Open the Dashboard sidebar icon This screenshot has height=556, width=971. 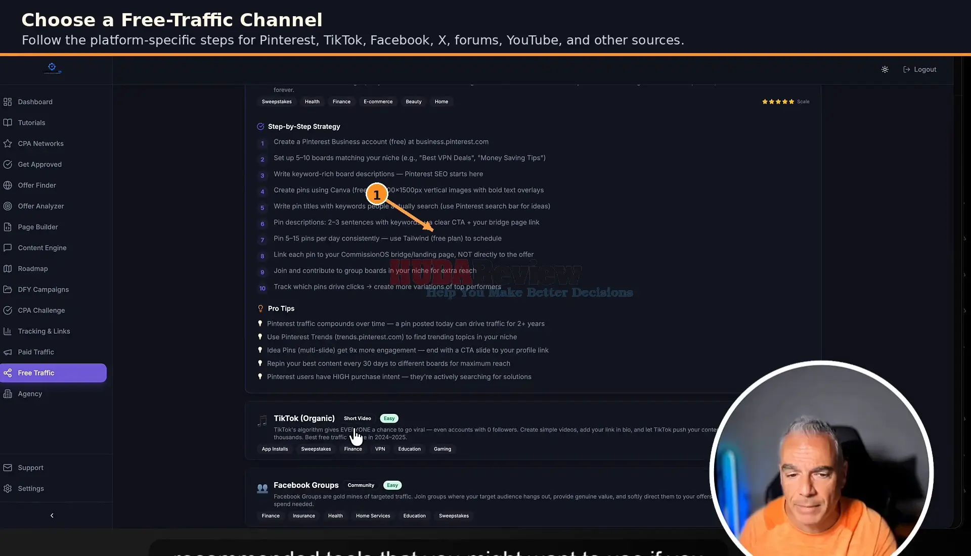[x=8, y=102]
